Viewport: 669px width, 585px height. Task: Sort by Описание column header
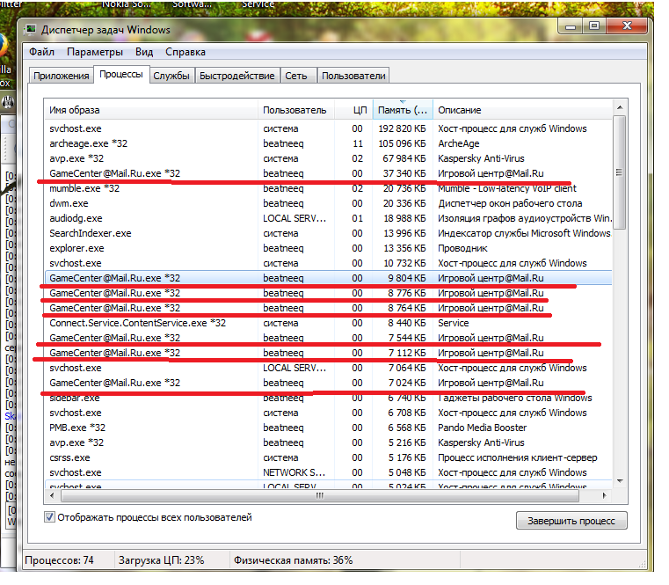[523, 110]
